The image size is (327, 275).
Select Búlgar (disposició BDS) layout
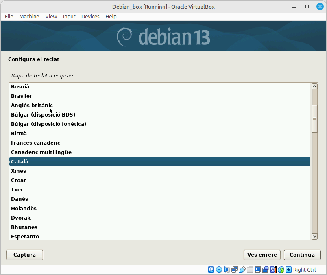(x=160, y=115)
